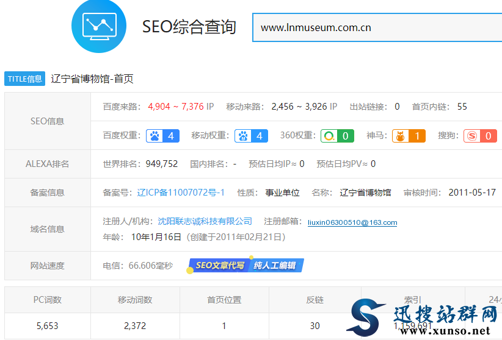
Task: Open the 沈阳联志诚科技有限公司 registrant link
Action: [x=205, y=221]
